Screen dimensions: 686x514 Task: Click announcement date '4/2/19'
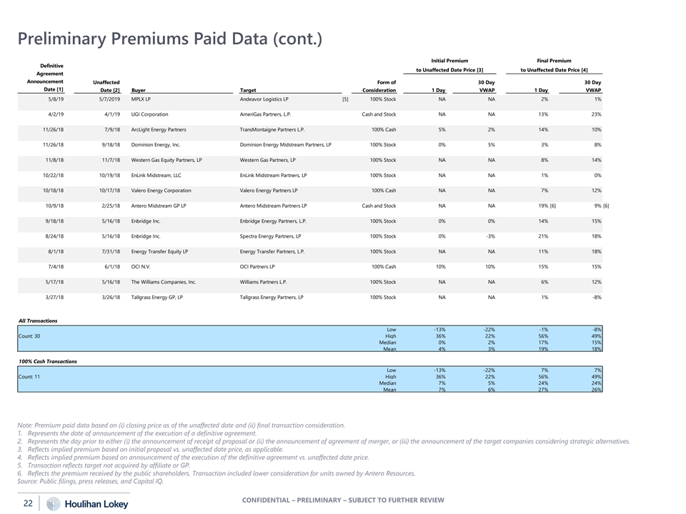[x=56, y=114]
